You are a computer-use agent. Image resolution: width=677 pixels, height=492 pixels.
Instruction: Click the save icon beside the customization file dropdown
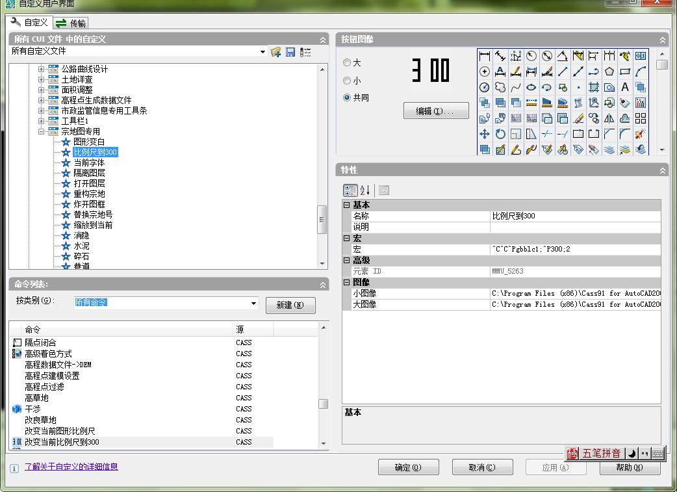pos(290,52)
